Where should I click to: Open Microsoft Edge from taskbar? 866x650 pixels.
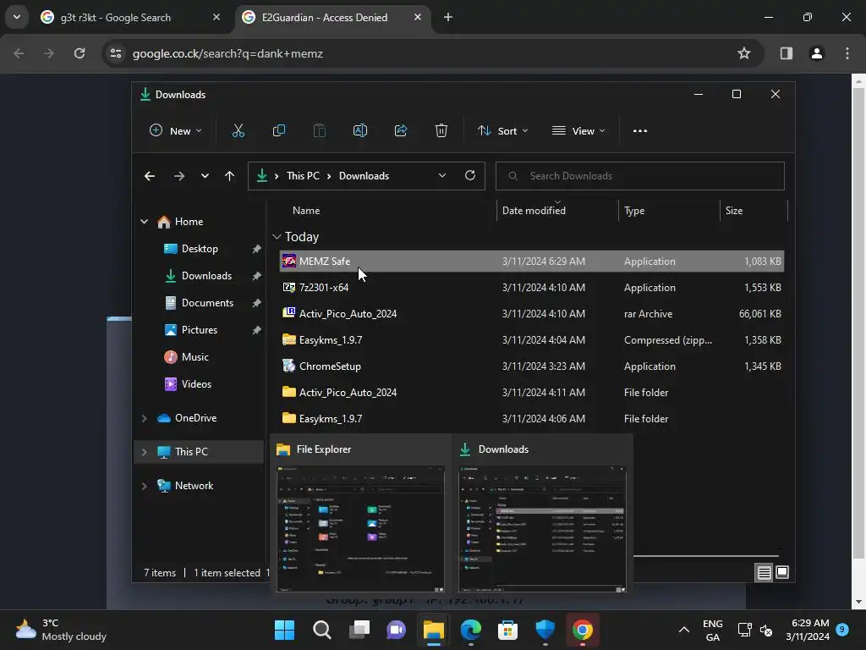point(470,630)
